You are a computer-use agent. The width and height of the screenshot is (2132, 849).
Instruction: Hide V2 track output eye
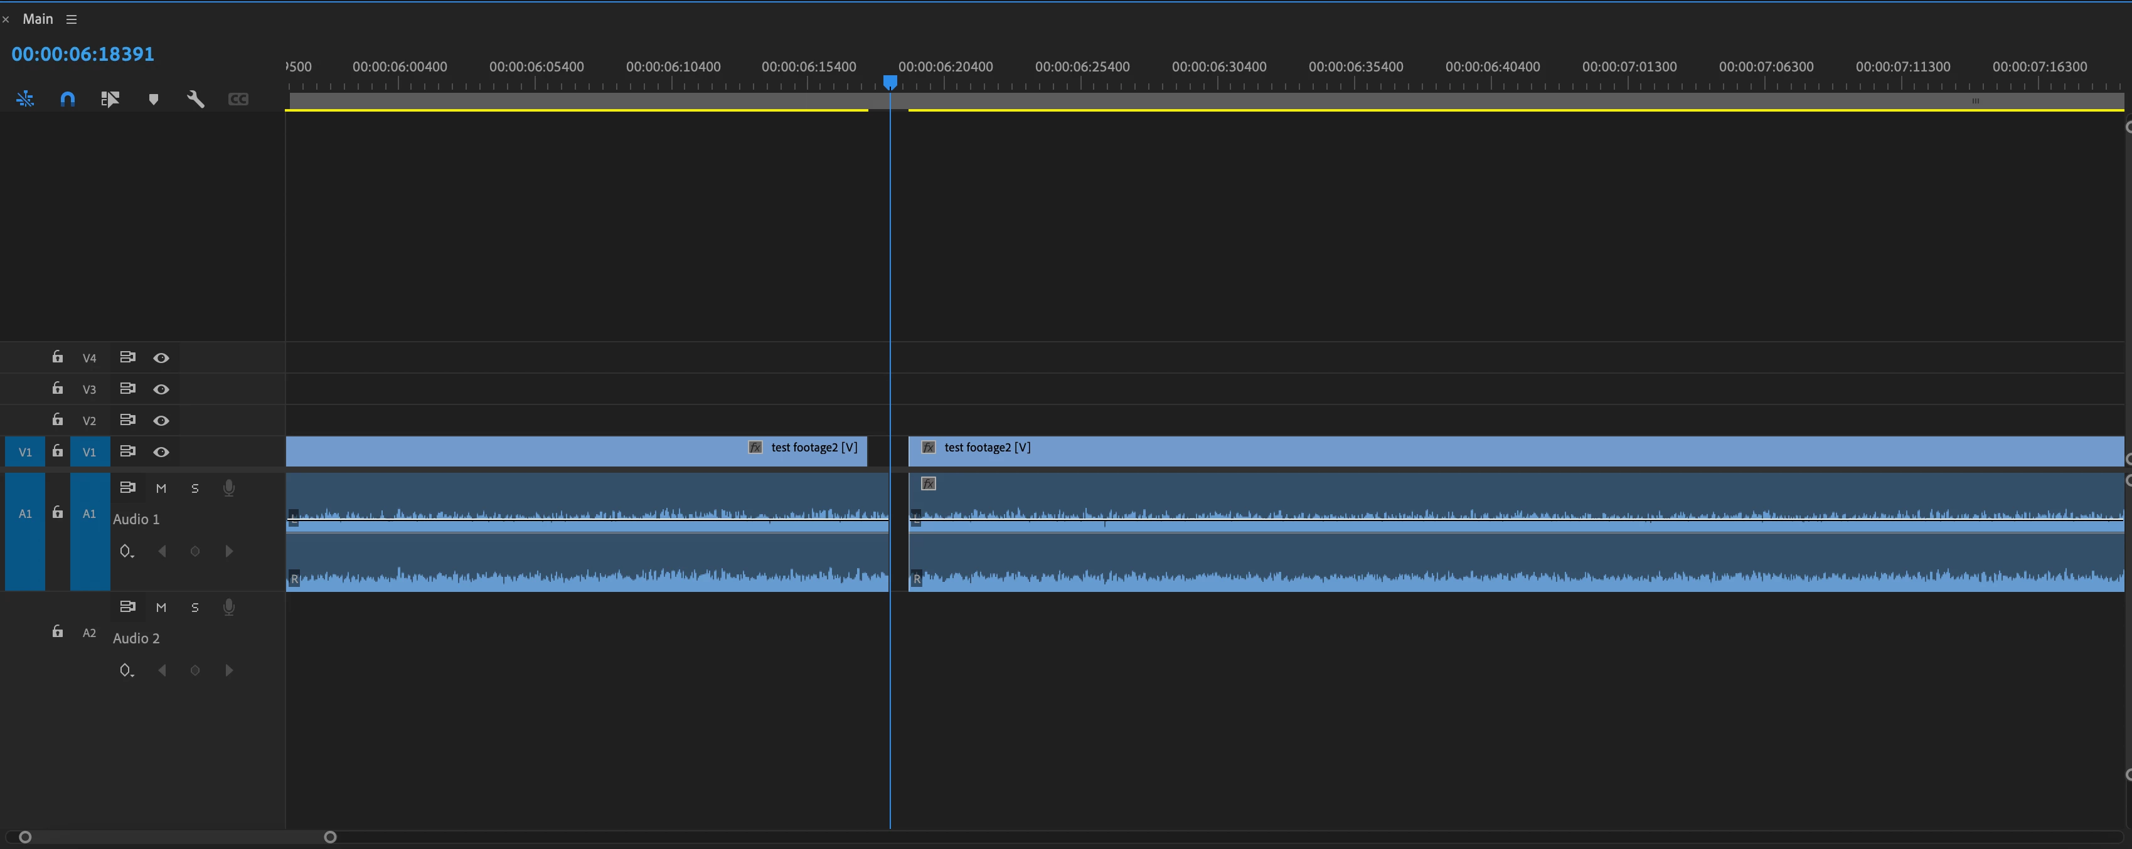coord(161,420)
